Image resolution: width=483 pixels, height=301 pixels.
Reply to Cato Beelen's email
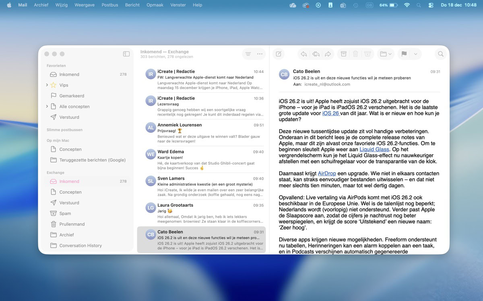[303, 54]
